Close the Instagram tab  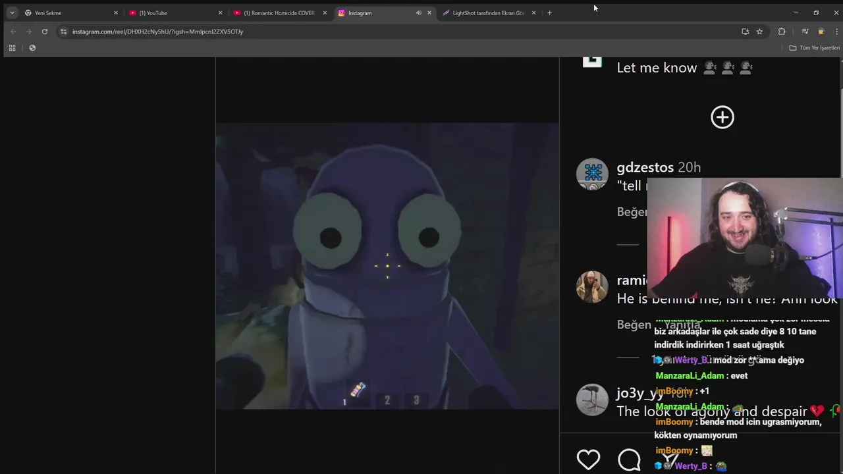[429, 13]
